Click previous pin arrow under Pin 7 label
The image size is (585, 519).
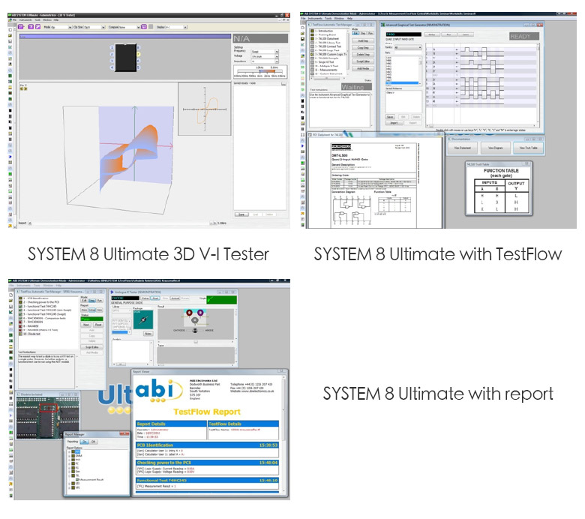22,88
